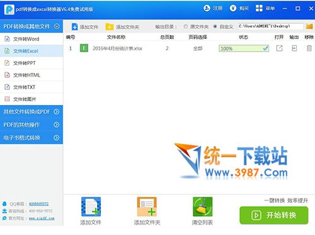
Task: Click the large 添加文件夹 bottom icon
Action: 147,207
